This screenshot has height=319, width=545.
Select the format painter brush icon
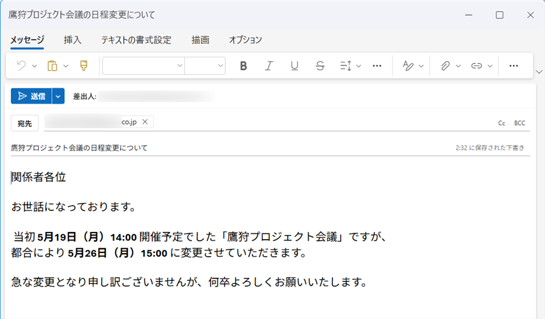tap(84, 66)
